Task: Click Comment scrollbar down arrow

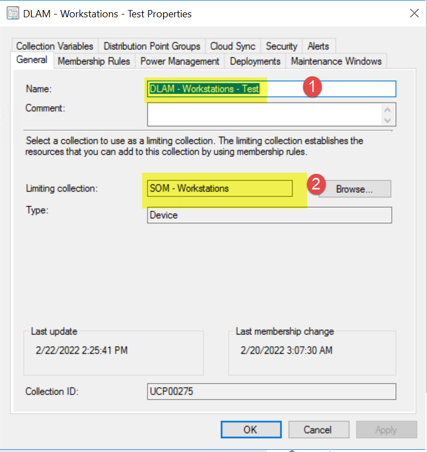Action: (388, 120)
